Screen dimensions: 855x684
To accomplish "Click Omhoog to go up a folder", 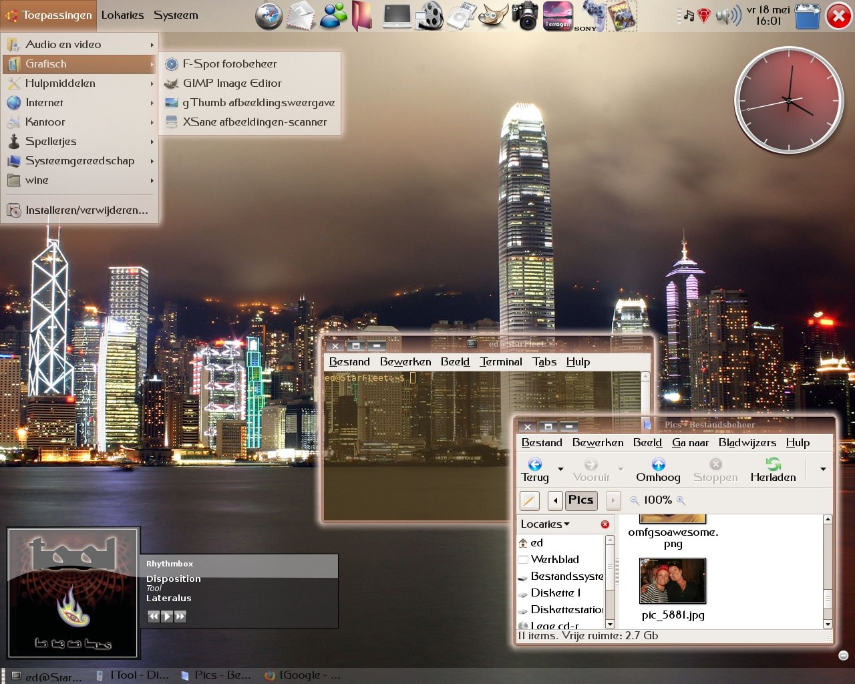I will tap(658, 470).
